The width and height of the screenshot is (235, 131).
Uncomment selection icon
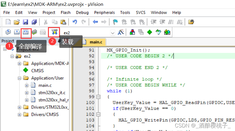180,22
